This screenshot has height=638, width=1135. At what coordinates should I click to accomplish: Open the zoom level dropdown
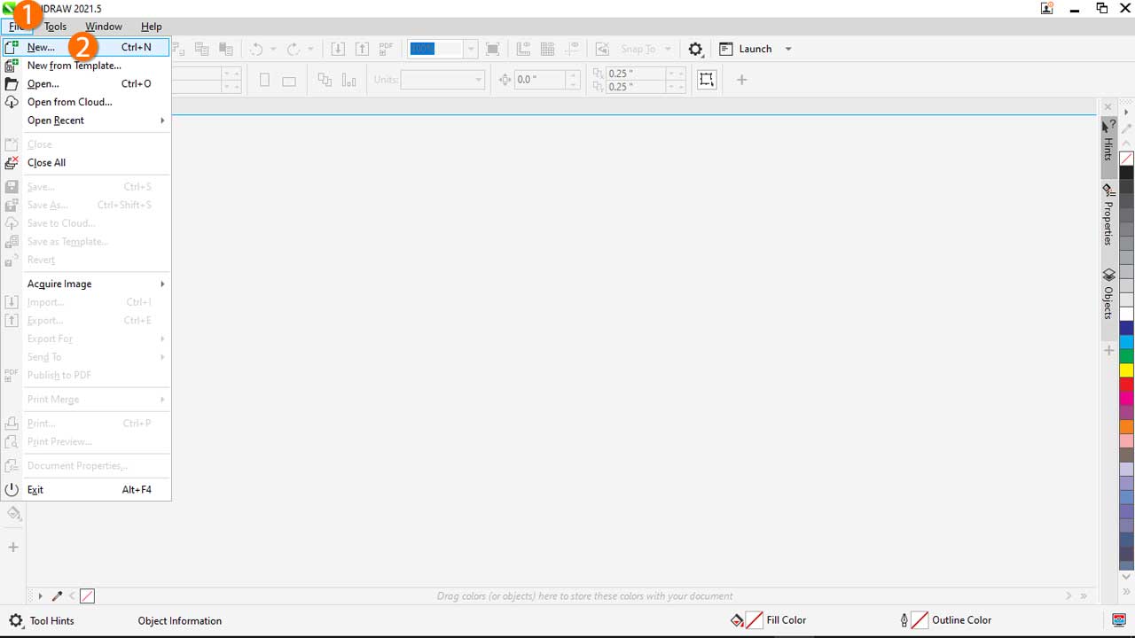click(x=471, y=50)
